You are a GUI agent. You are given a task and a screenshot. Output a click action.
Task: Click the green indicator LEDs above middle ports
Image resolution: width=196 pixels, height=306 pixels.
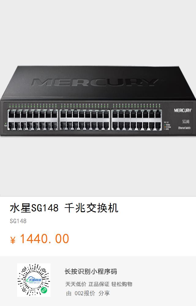[85, 106]
